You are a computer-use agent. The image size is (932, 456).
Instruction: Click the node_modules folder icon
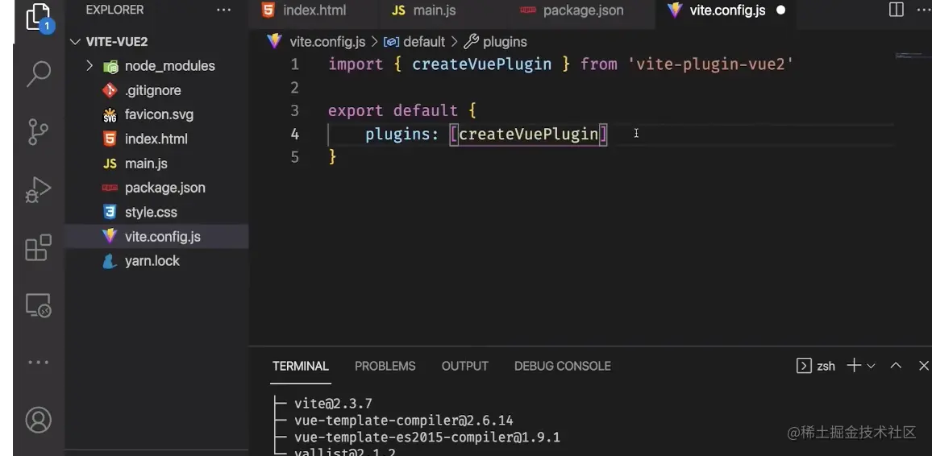coord(110,66)
